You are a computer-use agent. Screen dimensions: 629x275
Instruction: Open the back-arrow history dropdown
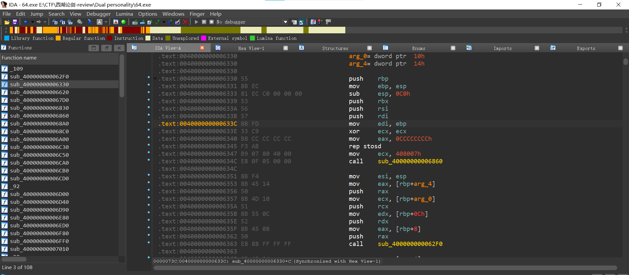pos(32,22)
